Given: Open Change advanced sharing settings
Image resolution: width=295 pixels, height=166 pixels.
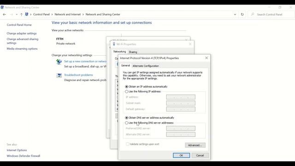Looking at the screenshot, I should (x=23, y=41).
